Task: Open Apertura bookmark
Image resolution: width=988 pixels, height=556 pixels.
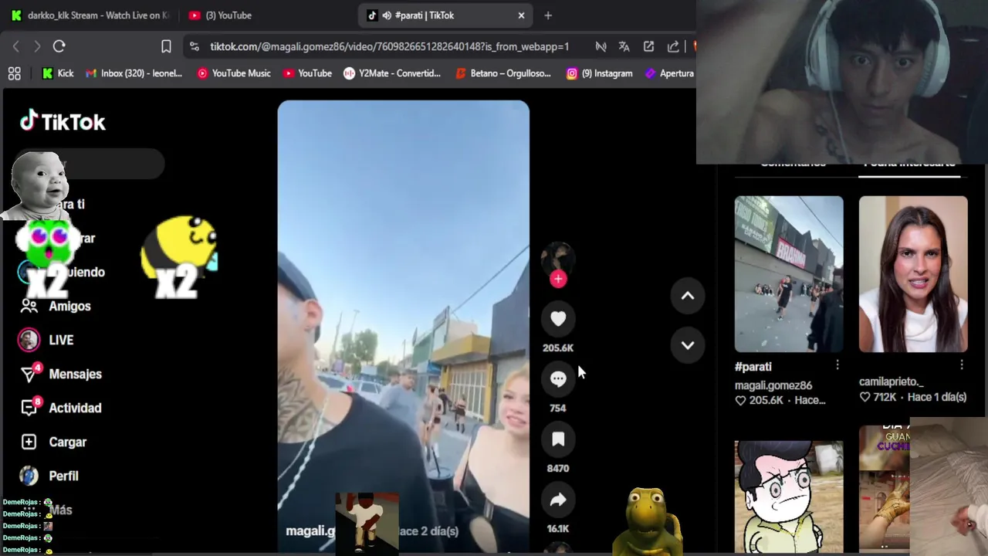Action: point(669,73)
